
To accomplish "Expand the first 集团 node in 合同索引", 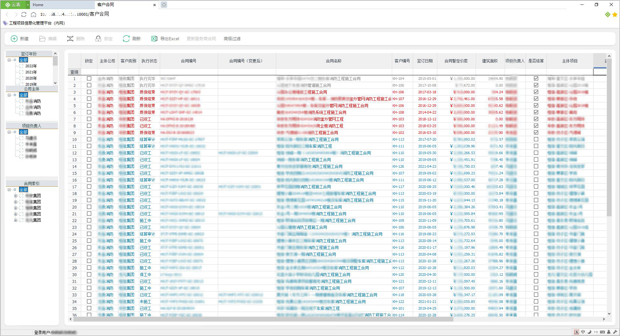I will coord(15,196).
